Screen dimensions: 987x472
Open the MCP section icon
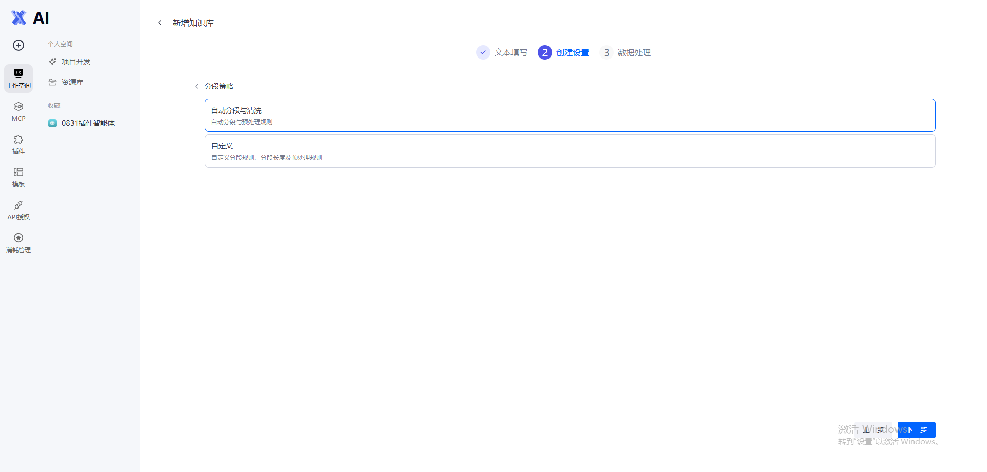click(19, 111)
